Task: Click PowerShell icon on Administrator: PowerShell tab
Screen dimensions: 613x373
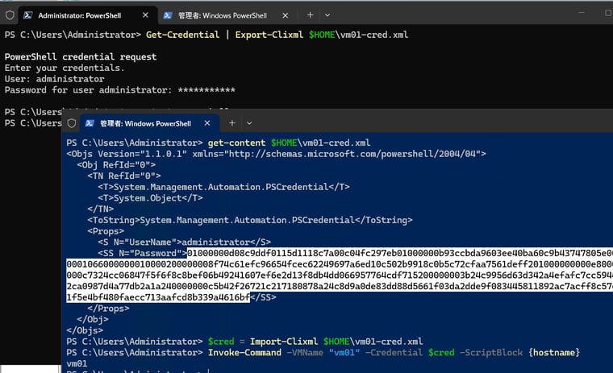Action: coord(27,15)
